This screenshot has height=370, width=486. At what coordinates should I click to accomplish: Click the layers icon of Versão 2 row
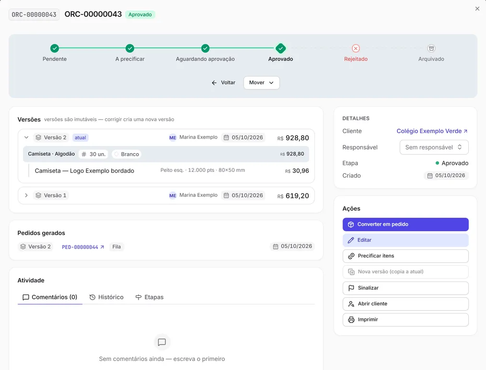[38, 137]
